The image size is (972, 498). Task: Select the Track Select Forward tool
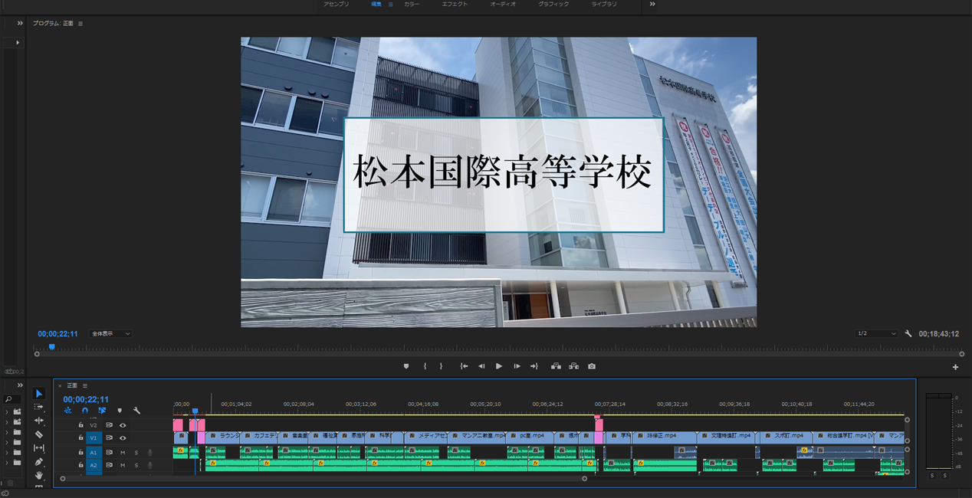pyautogui.click(x=39, y=407)
